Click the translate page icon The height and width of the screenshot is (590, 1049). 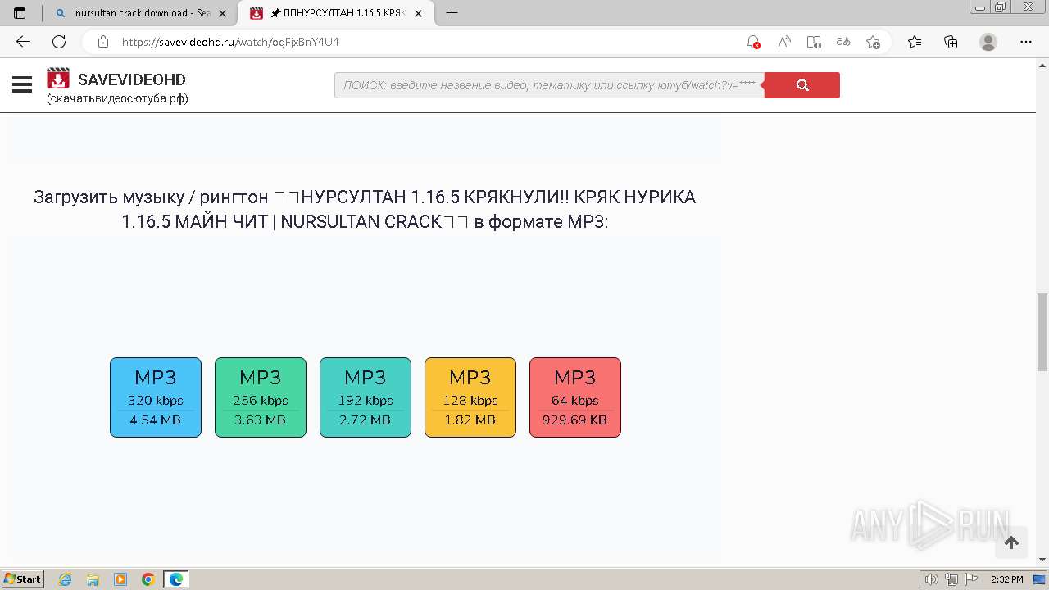point(843,42)
